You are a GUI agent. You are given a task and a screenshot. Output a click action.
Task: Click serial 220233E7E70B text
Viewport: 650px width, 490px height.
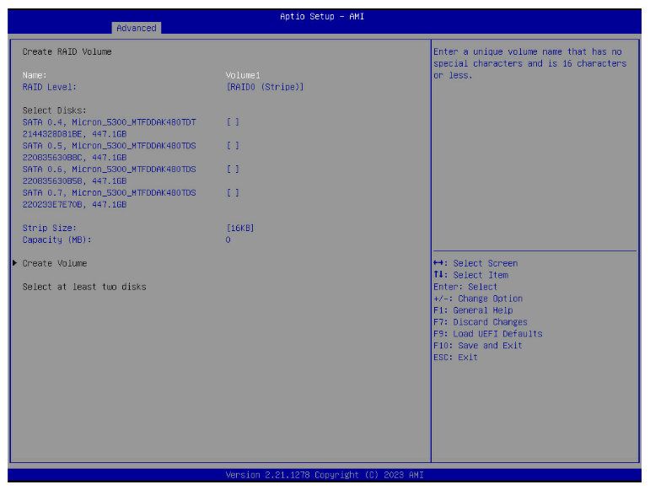[x=51, y=205]
